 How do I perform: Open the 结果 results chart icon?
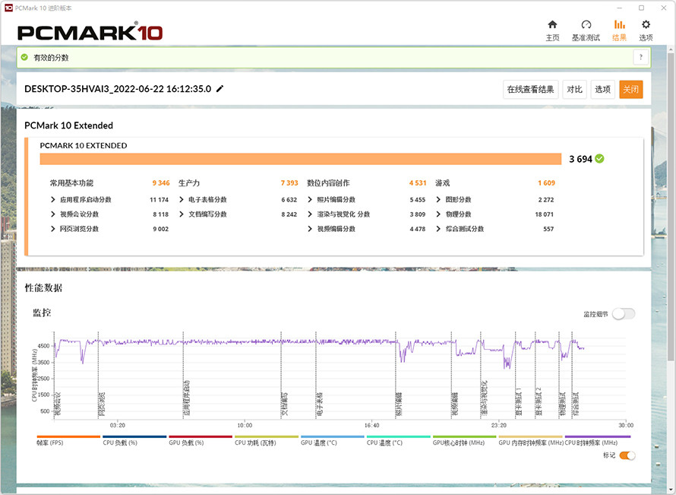point(620,24)
